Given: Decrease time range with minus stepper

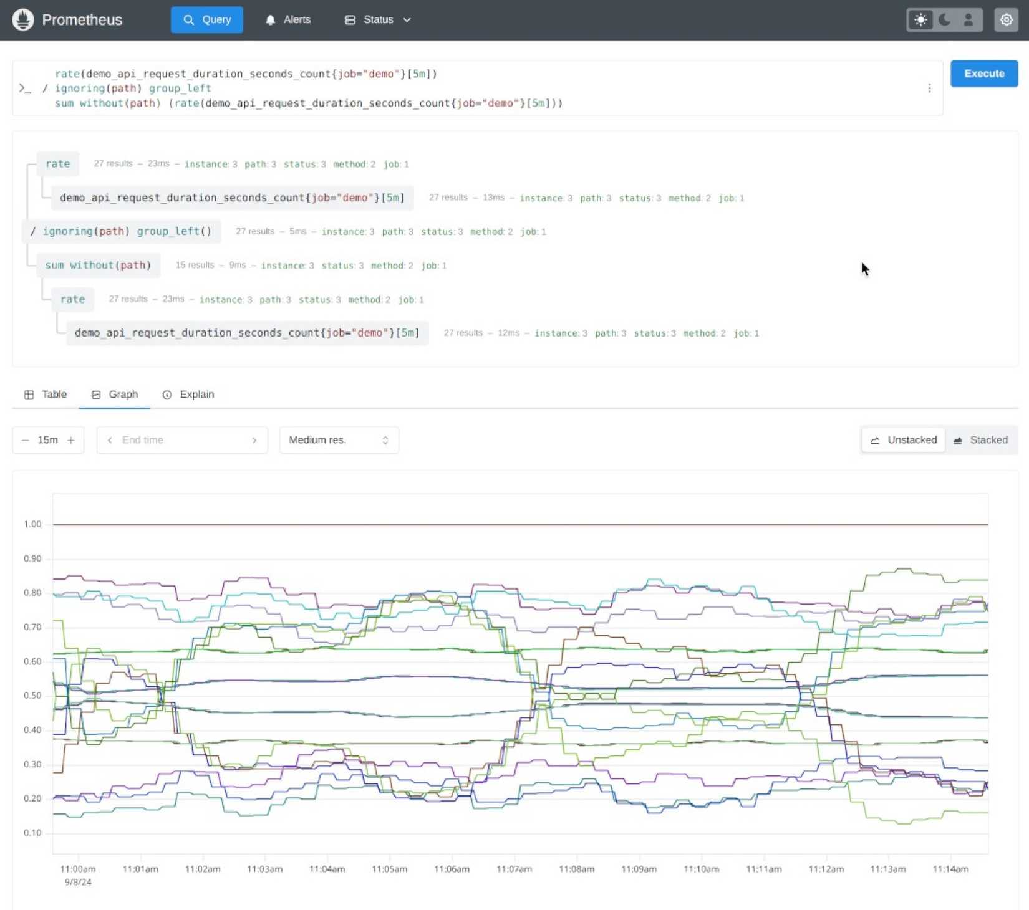Looking at the screenshot, I should [24, 439].
